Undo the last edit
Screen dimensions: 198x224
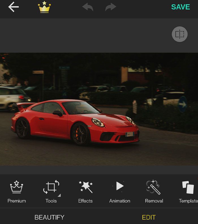coord(88,7)
